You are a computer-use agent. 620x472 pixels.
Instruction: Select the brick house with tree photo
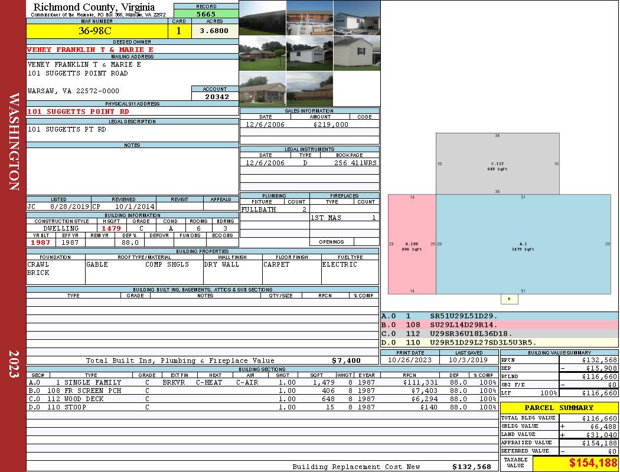pyautogui.click(x=263, y=53)
